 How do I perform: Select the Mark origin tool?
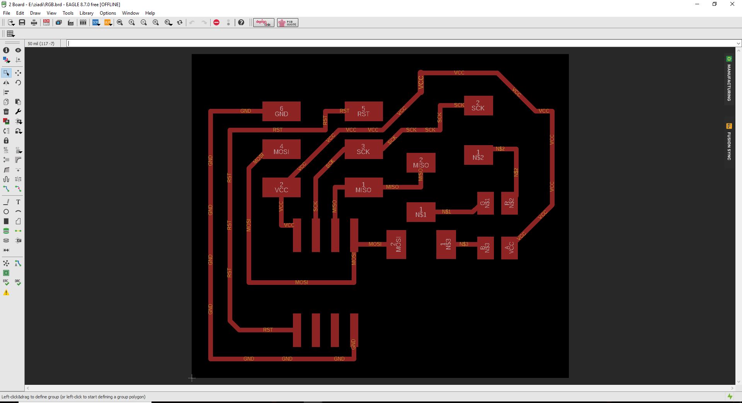click(x=18, y=60)
